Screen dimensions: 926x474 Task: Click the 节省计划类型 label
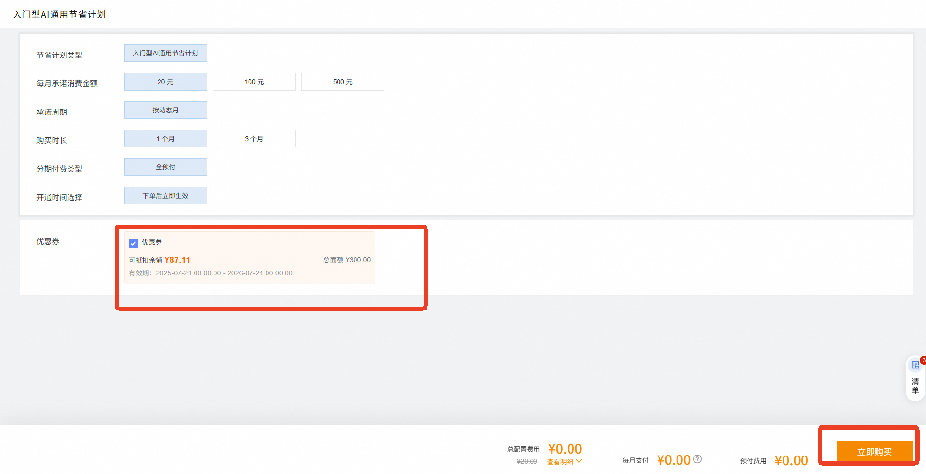point(59,55)
